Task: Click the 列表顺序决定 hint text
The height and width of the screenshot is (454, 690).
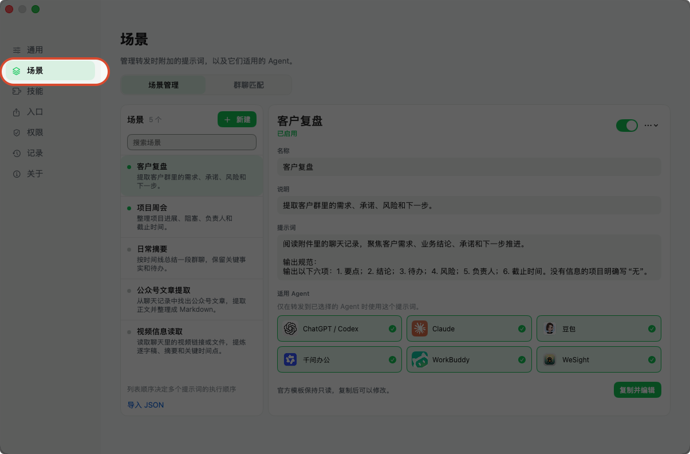Action: pyautogui.click(x=182, y=389)
